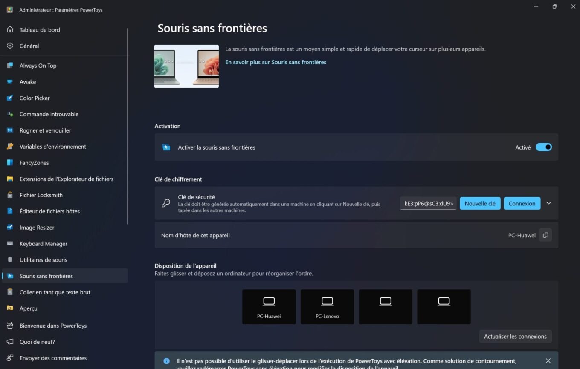Screen dimensions: 580x369
Task: Click the Utilitaires de souris mouse icon
Action: [x=10, y=260]
